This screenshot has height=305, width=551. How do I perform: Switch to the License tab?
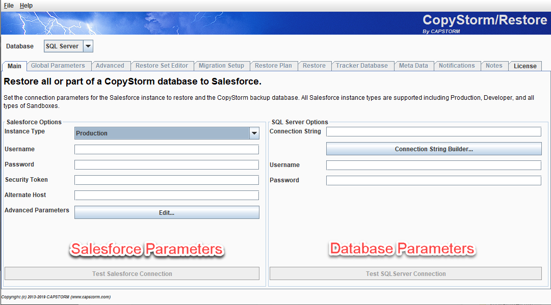click(525, 66)
